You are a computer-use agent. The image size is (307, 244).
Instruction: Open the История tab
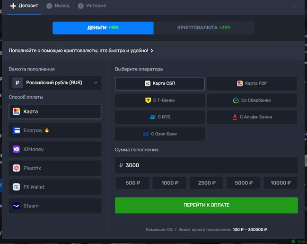pos(92,6)
